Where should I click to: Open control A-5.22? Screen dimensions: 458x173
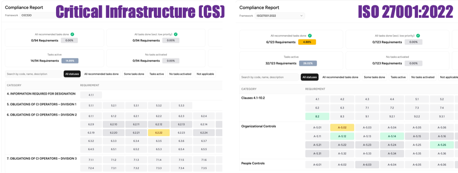point(342,145)
